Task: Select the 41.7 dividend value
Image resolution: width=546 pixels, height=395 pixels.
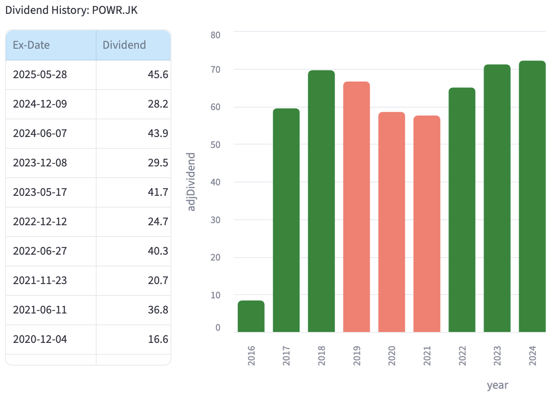Action: [134, 192]
